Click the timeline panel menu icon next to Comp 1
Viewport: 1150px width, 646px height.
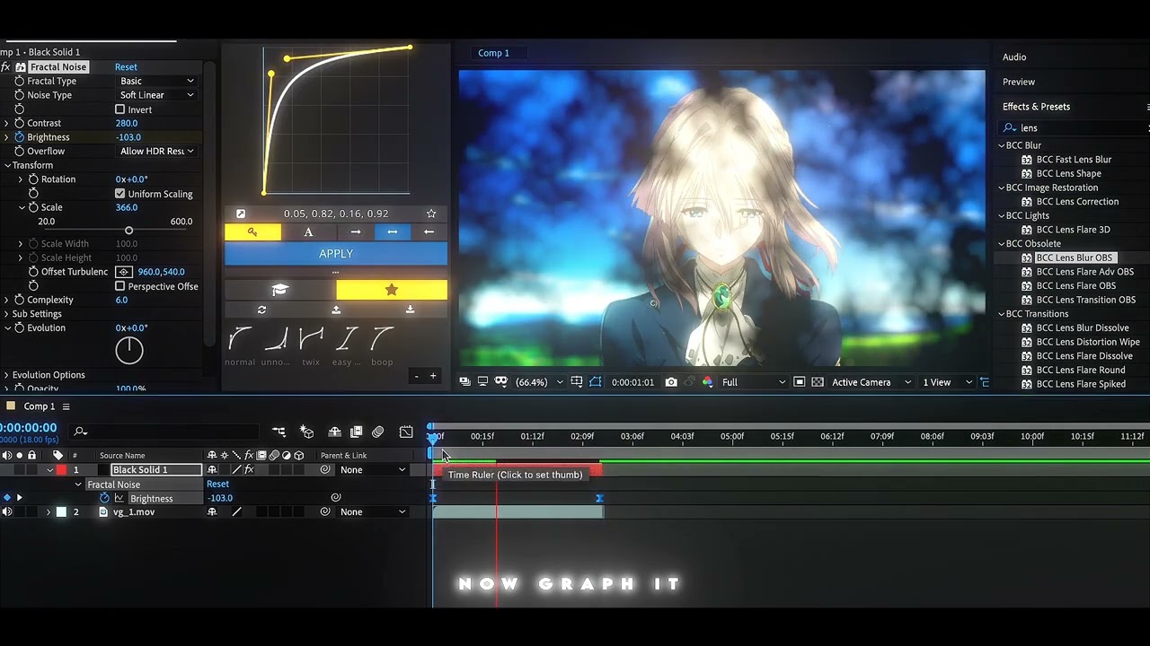tap(66, 406)
